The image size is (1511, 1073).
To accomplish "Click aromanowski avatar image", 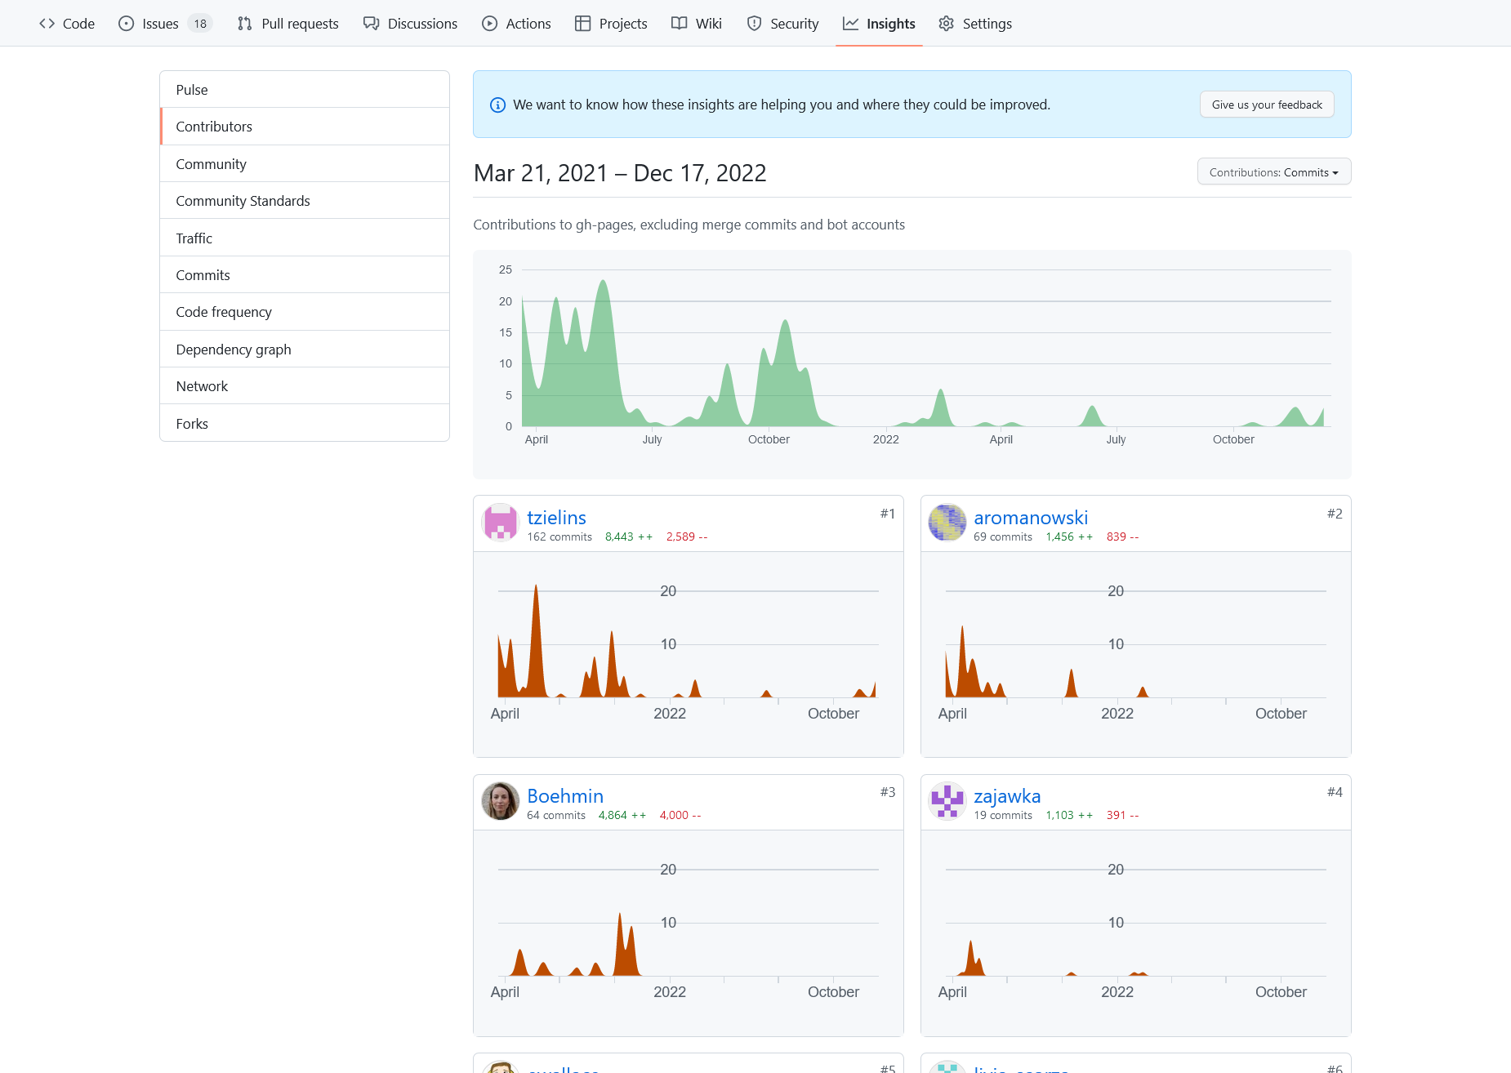I will click(947, 523).
